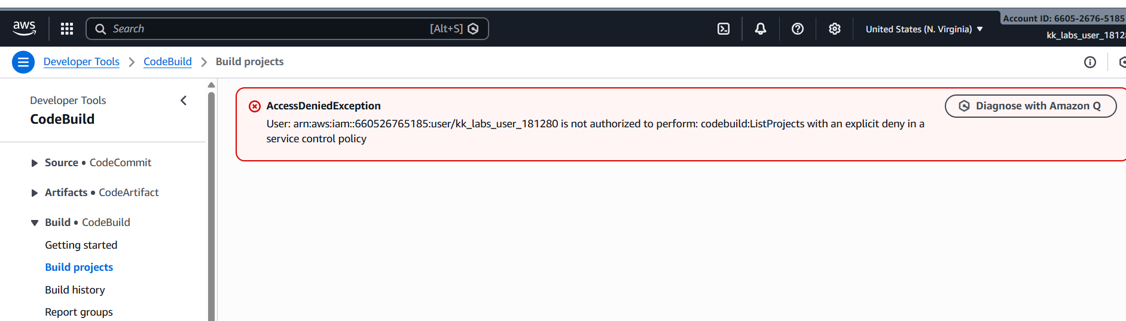Screen dimensions: 1126x321
Task: Collapse the Developer Tools side panel
Action: point(184,100)
